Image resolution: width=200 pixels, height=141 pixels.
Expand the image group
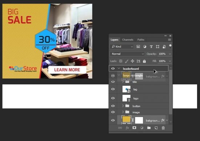(x=123, y=112)
